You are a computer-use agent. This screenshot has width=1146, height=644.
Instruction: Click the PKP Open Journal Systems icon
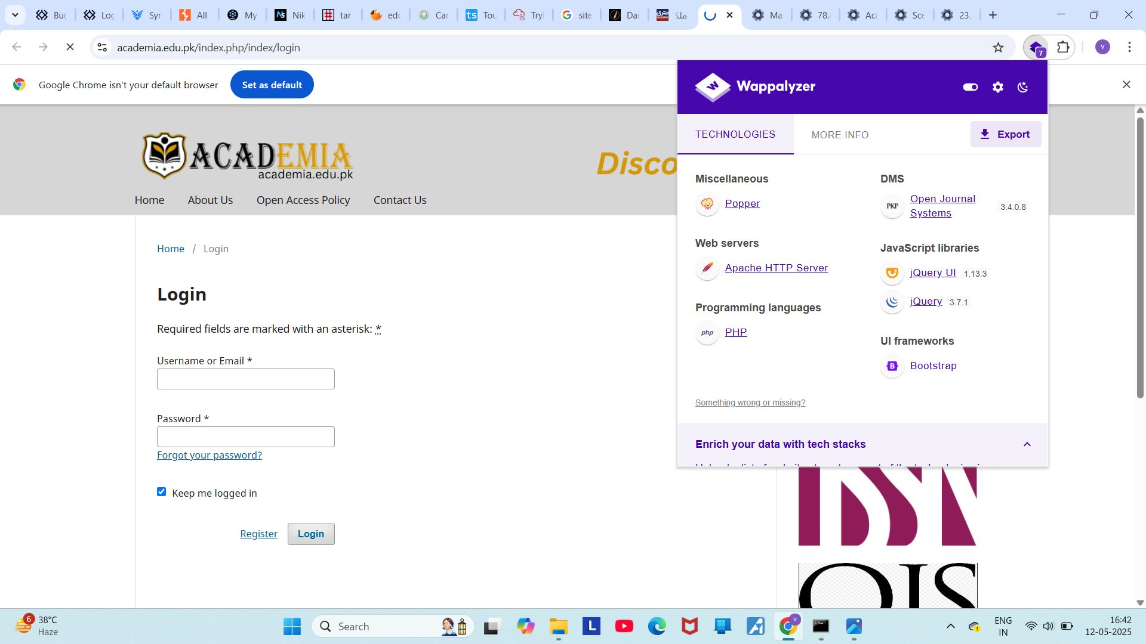(x=892, y=206)
